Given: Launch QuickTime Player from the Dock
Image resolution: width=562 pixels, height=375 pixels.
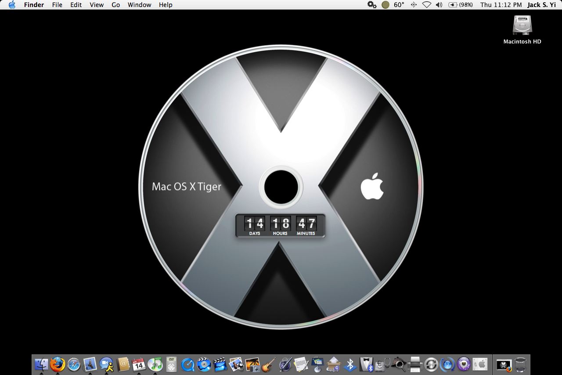Looking at the screenshot, I should tap(187, 364).
